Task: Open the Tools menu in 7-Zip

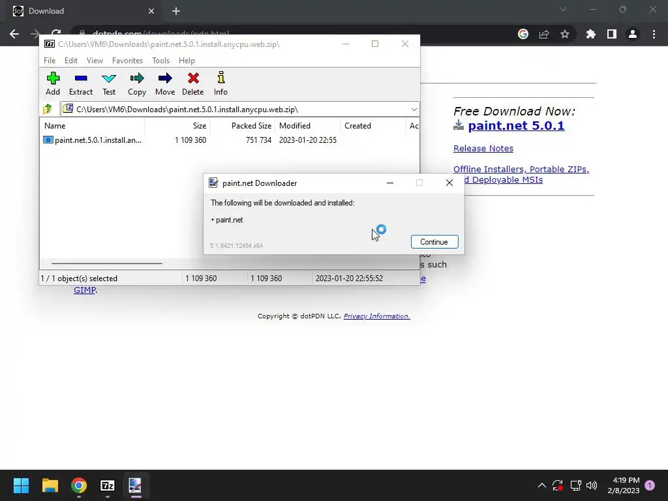Action: point(160,61)
